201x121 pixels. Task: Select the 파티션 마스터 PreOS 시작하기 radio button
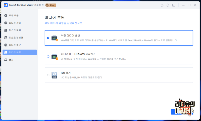[x=48, y=56]
